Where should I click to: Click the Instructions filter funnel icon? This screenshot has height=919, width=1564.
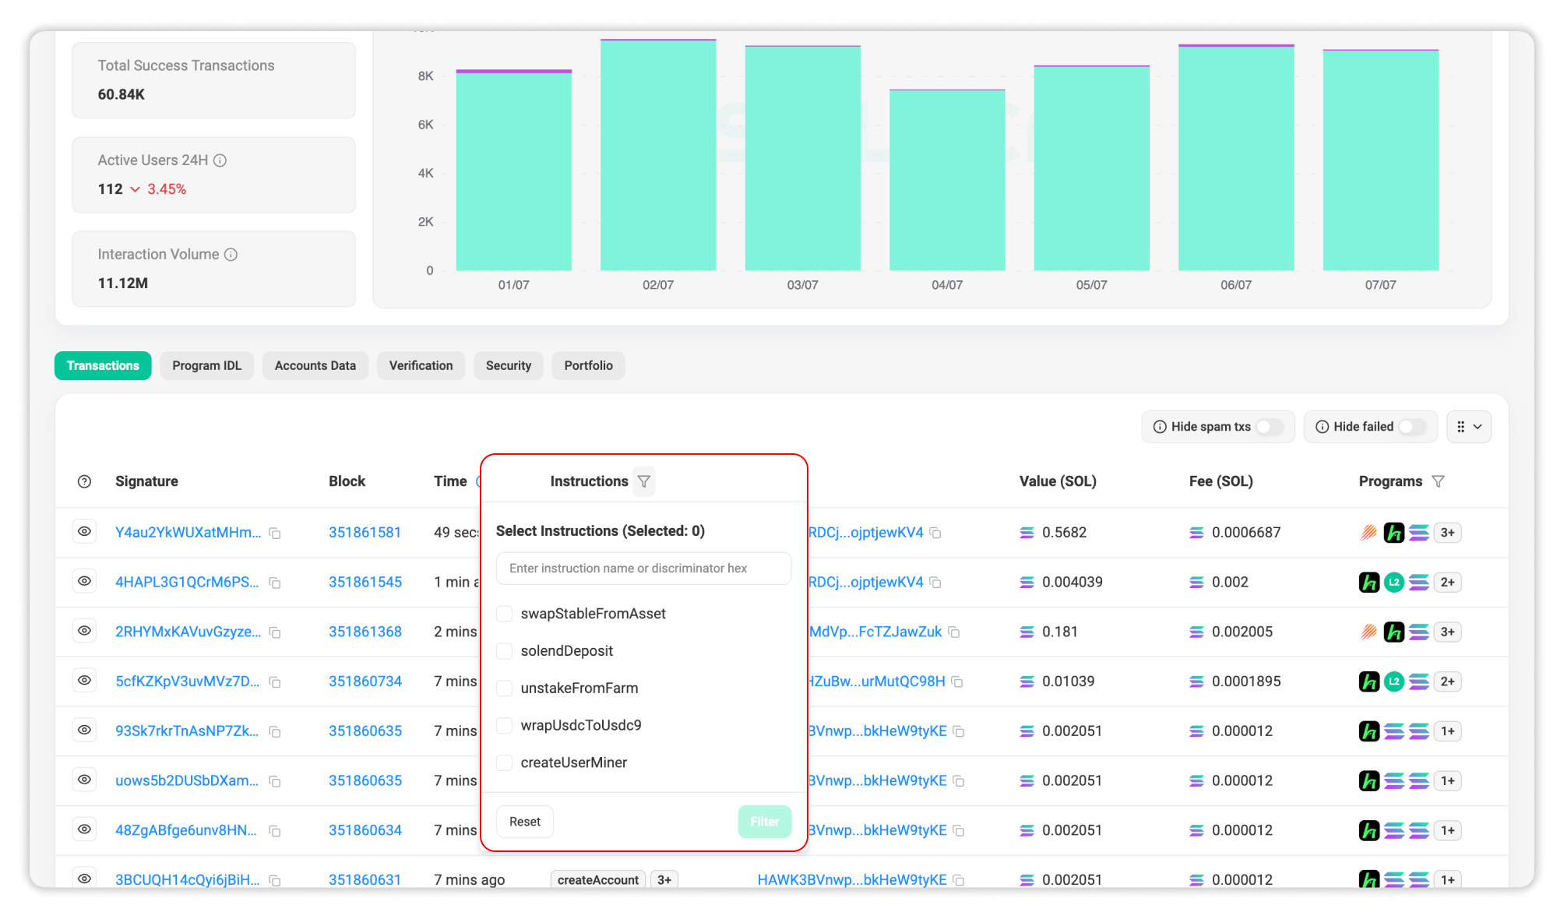coord(643,481)
